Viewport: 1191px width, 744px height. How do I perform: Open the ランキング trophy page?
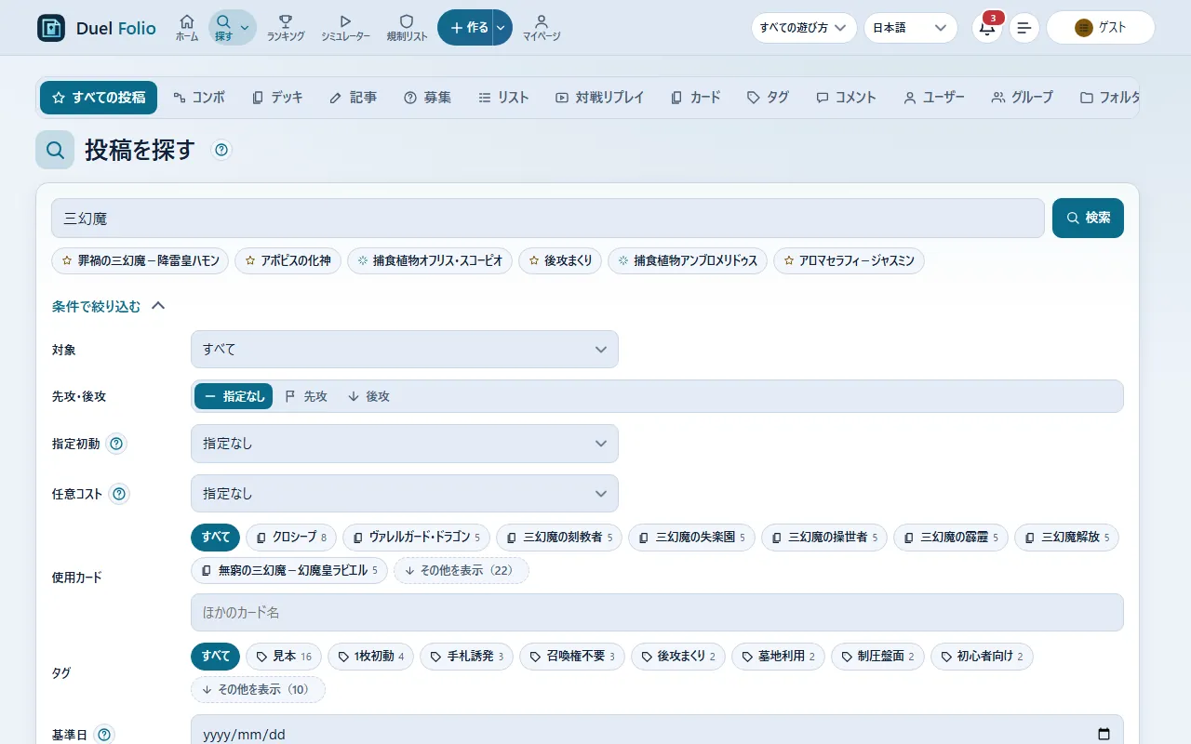(x=286, y=28)
